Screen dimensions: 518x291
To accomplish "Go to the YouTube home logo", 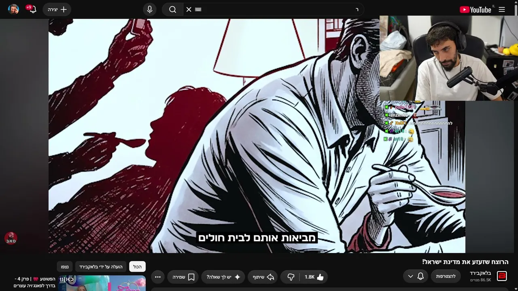I will [476, 9].
